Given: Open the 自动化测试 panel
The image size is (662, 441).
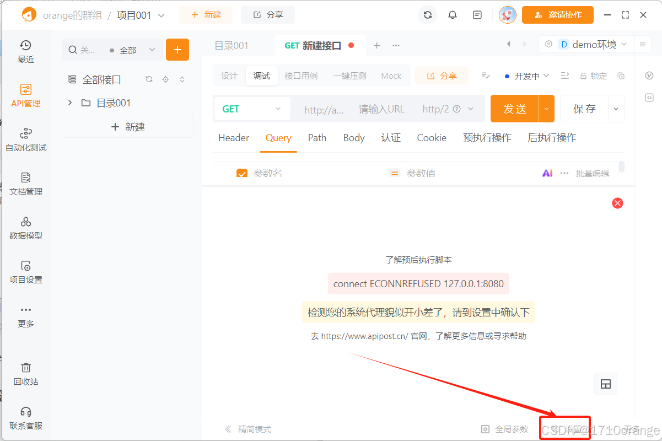Looking at the screenshot, I should (x=25, y=139).
